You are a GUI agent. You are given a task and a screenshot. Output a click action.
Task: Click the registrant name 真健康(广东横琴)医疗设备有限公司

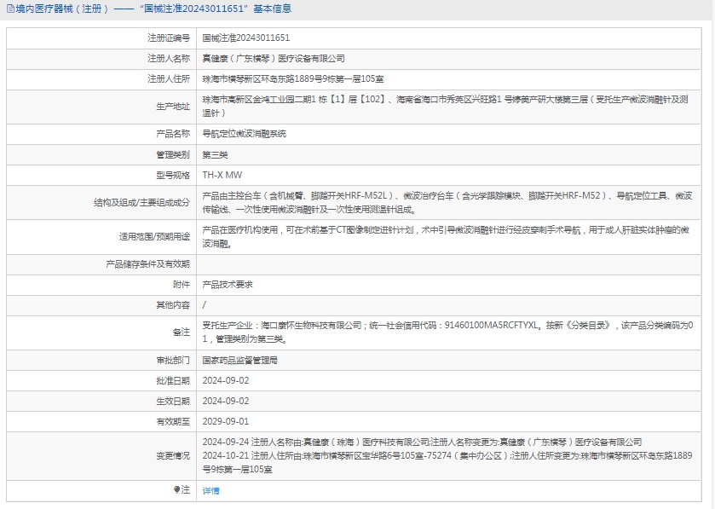273,58
